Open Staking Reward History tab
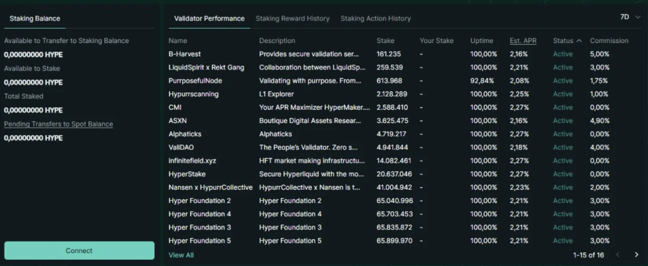 (292, 18)
